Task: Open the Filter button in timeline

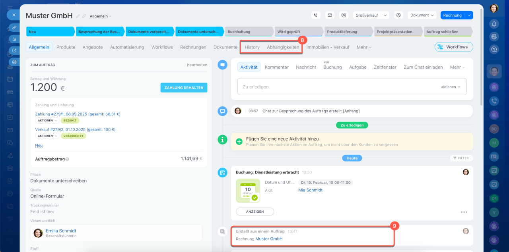Action: pyautogui.click(x=461, y=158)
